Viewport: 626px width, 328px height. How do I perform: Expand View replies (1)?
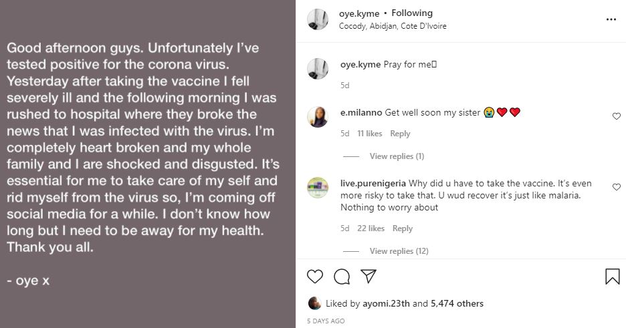pyautogui.click(x=397, y=156)
